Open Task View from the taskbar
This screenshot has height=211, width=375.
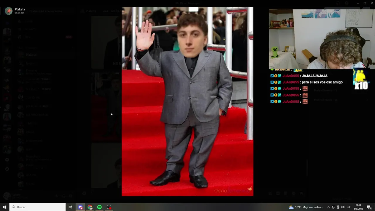[x=70, y=207]
